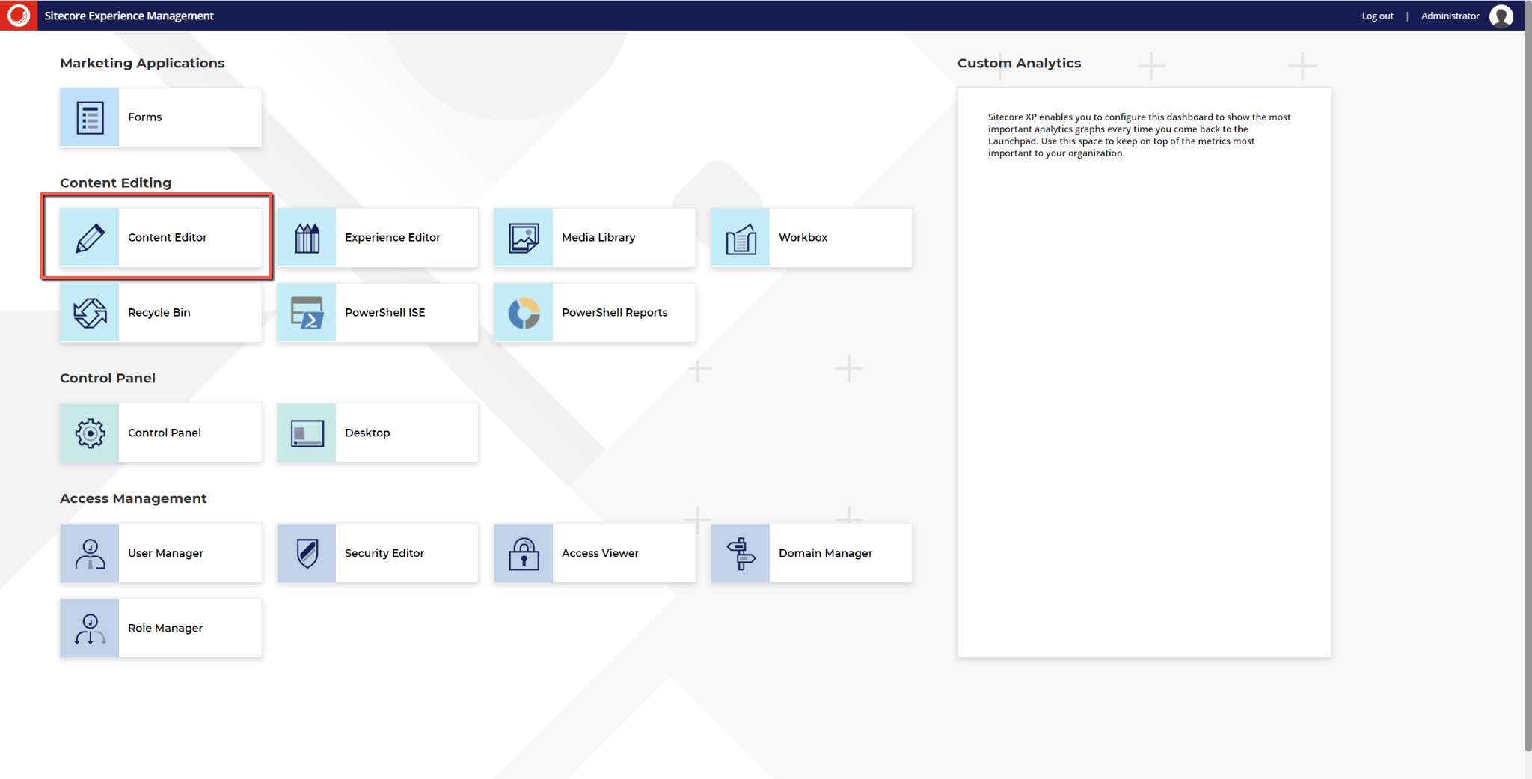
Task: Open User Manager by its label
Action: pos(165,554)
